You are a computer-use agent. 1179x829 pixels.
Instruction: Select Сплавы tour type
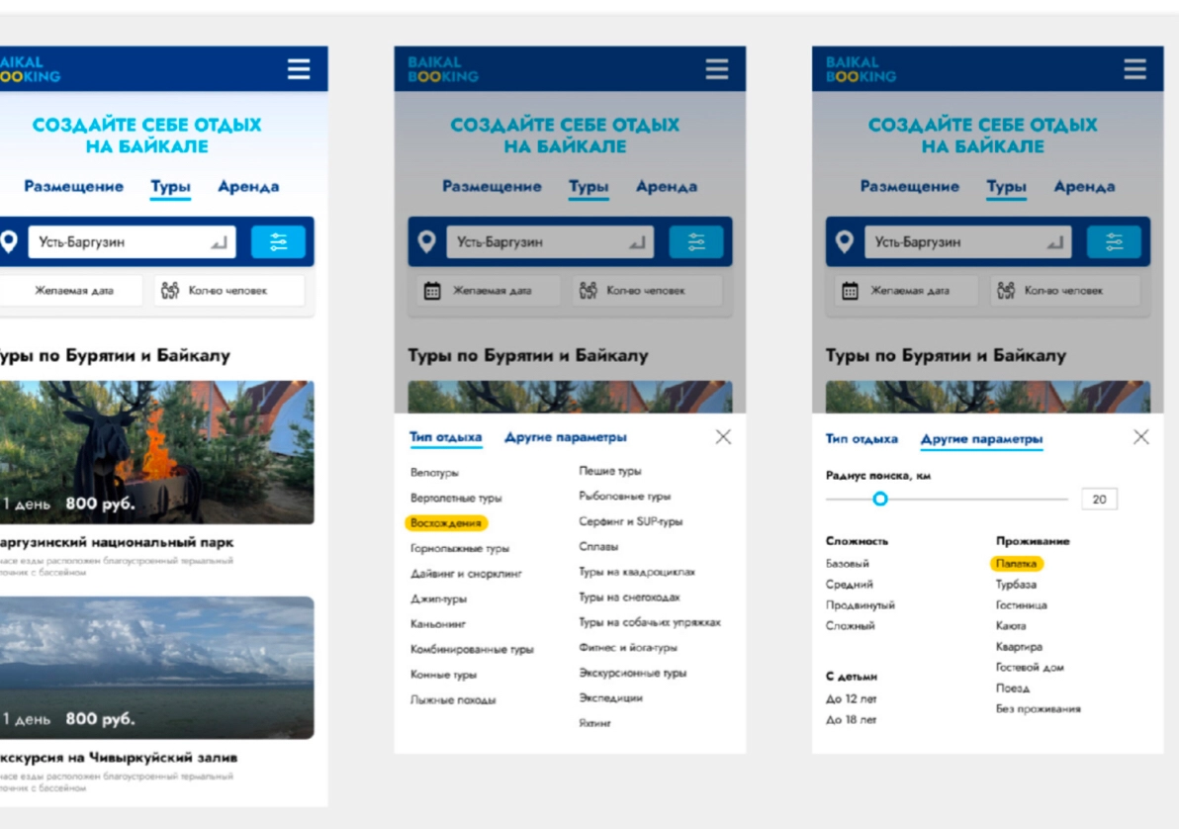pos(598,547)
